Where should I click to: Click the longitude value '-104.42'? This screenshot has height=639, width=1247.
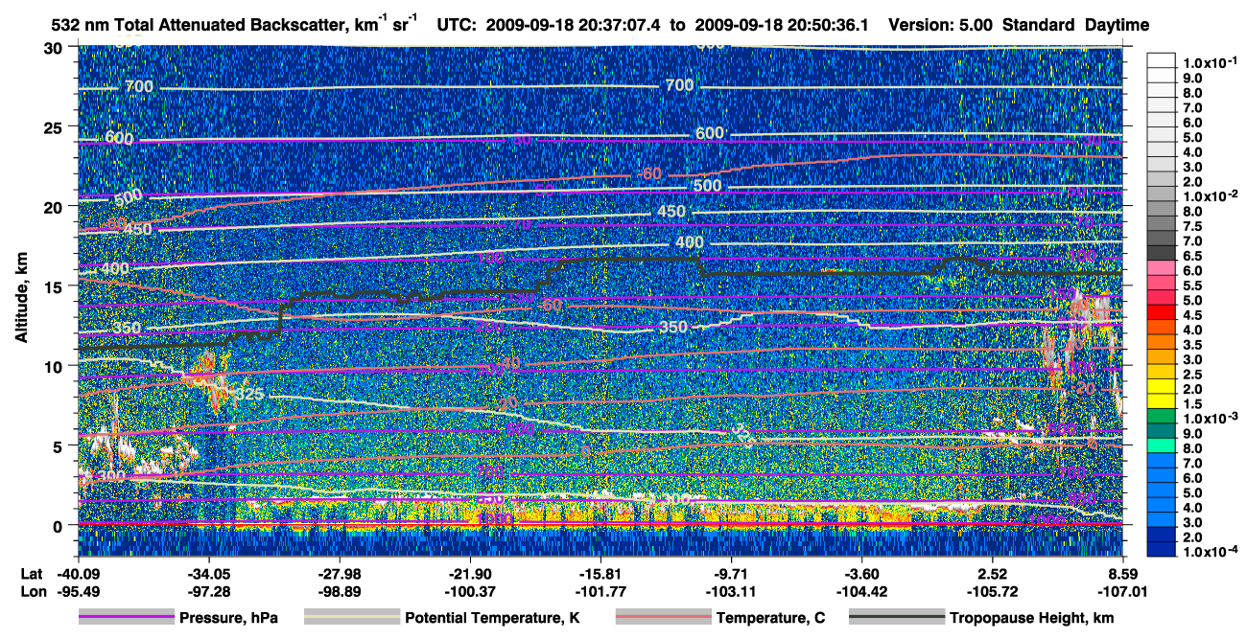click(861, 591)
